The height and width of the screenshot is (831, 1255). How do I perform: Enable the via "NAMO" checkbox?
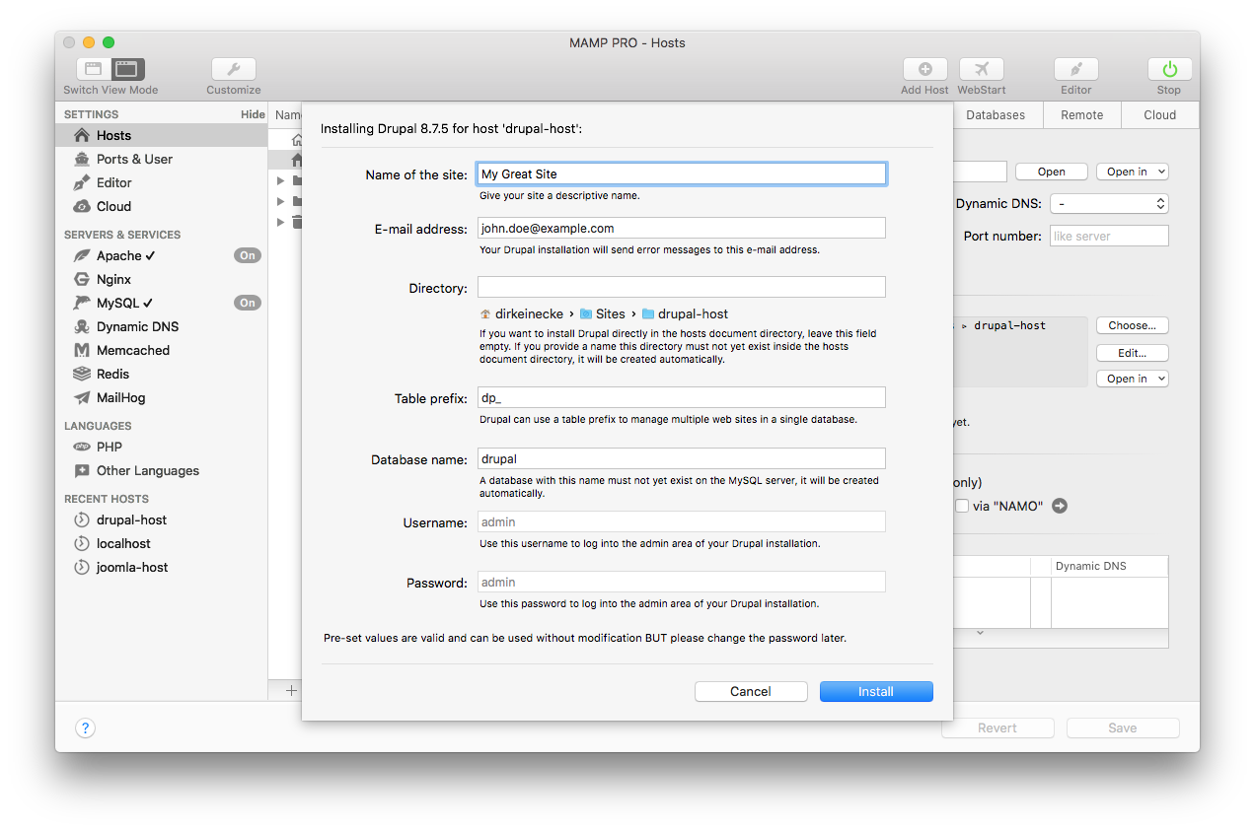pos(961,506)
